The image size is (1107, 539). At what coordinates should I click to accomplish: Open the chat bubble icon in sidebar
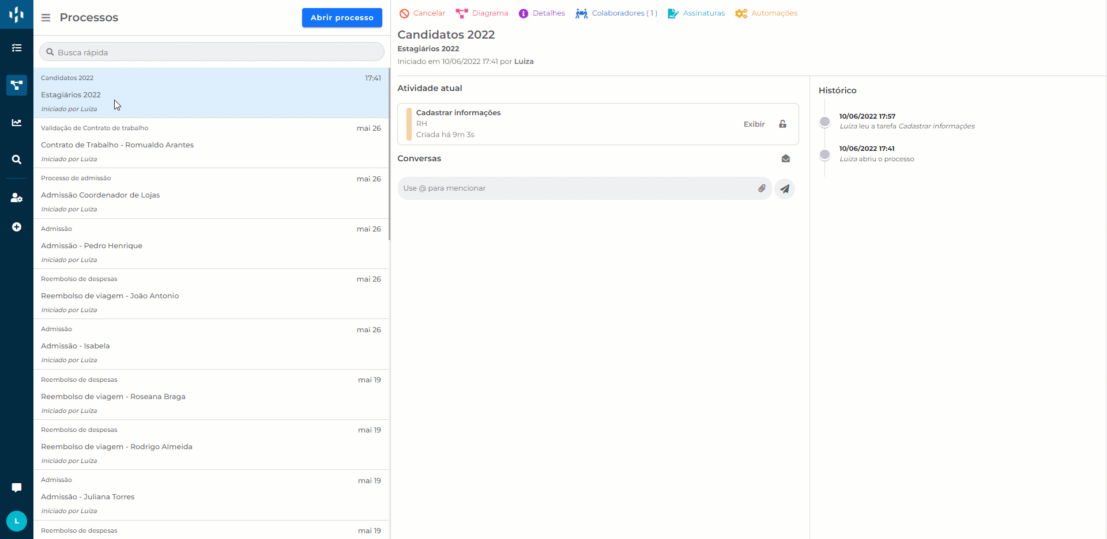[17, 488]
